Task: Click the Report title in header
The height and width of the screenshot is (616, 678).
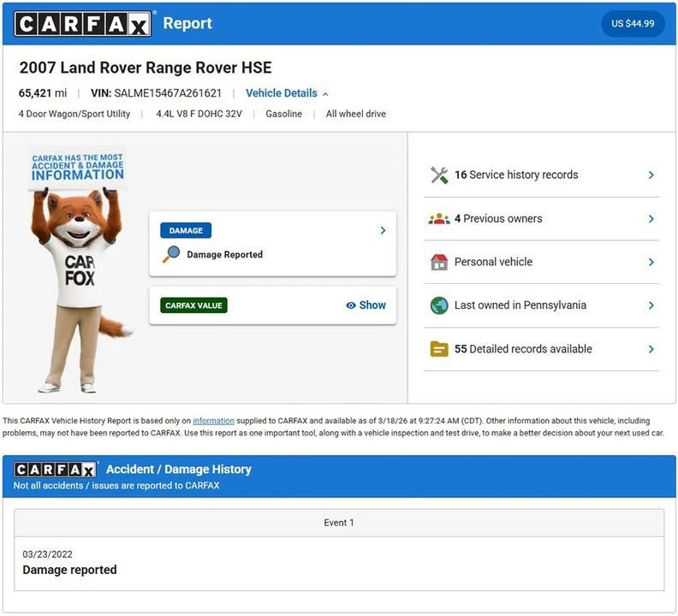Action: click(187, 23)
